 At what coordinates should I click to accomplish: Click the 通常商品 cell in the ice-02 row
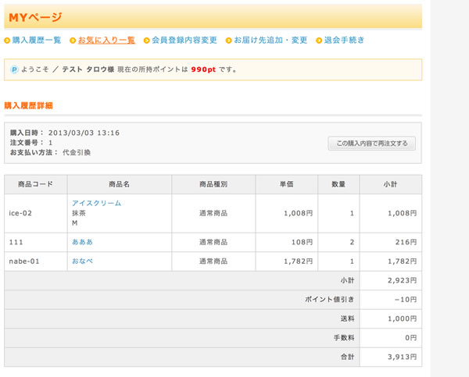click(213, 213)
